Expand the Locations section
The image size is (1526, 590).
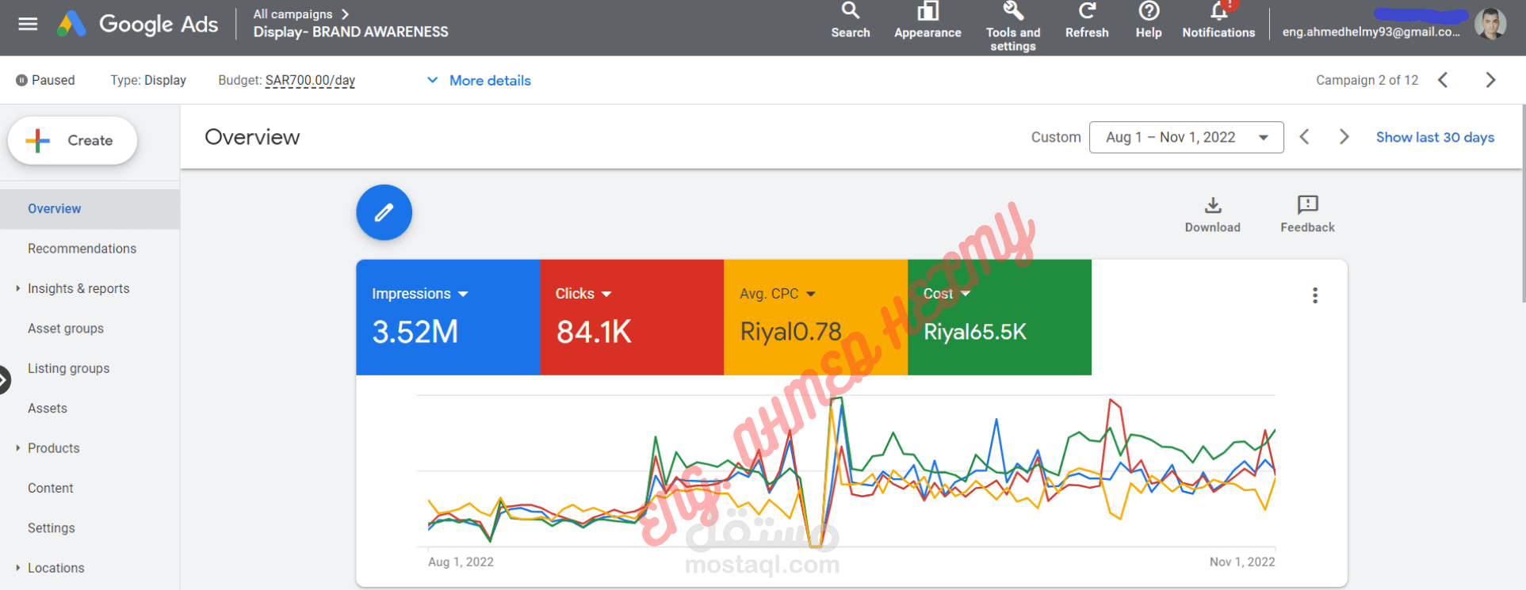click(x=17, y=568)
